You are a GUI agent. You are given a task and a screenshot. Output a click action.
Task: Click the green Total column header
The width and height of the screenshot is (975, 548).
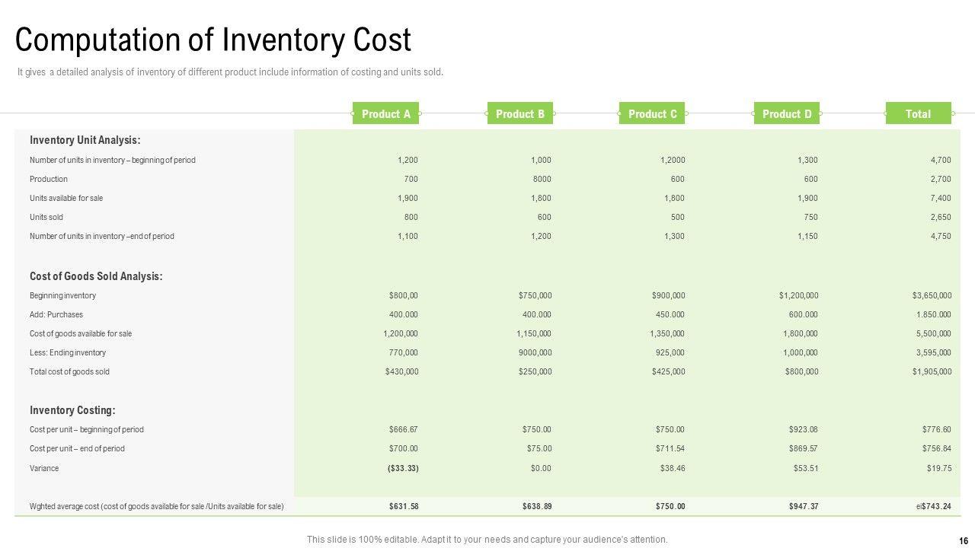[x=918, y=113]
